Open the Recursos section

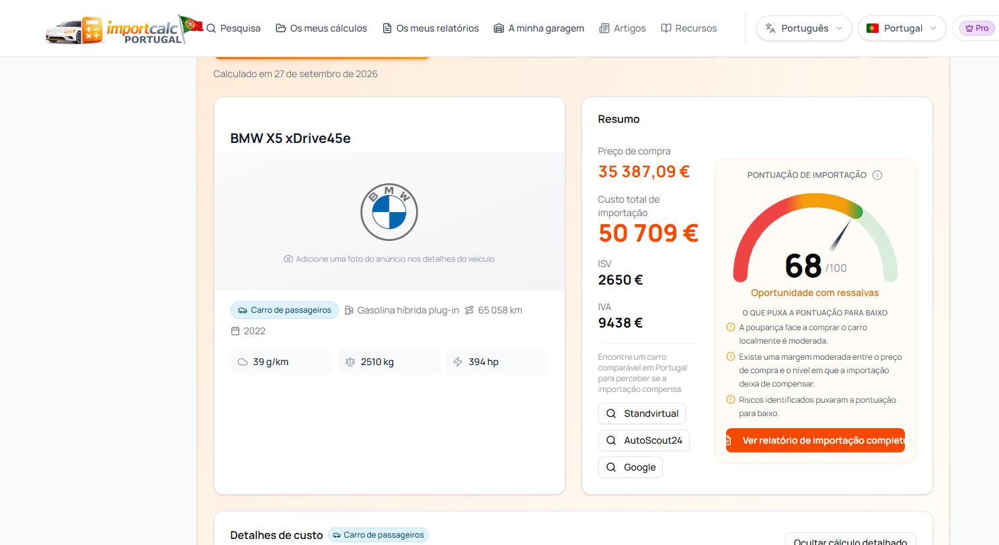point(689,28)
